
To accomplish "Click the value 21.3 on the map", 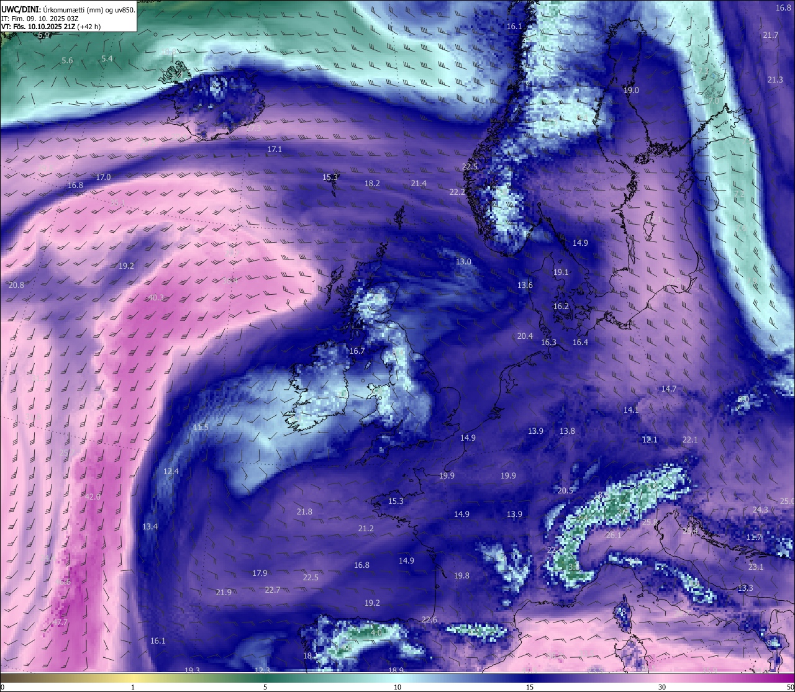I will click(x=775, y=80).
